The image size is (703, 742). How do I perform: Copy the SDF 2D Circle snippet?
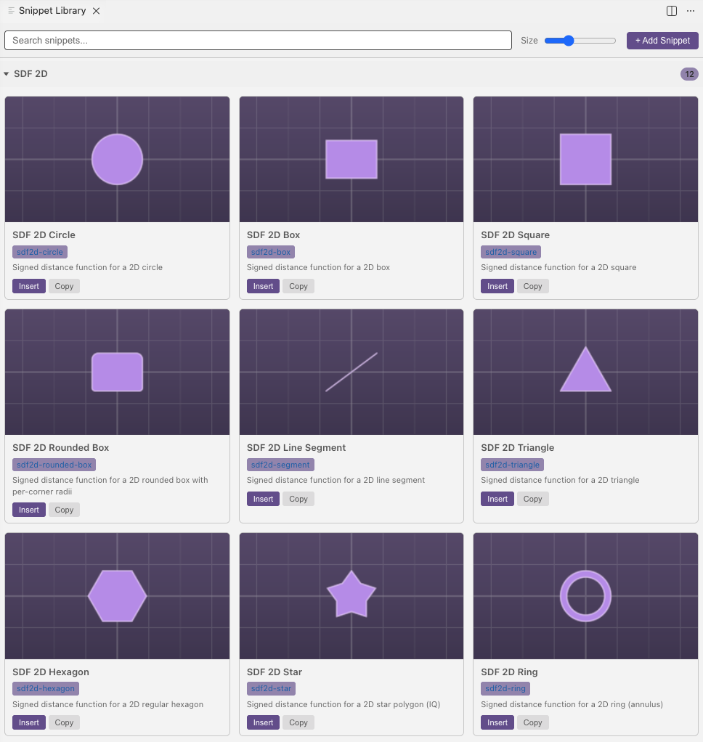pyautogui.click(x=64, y=286)
